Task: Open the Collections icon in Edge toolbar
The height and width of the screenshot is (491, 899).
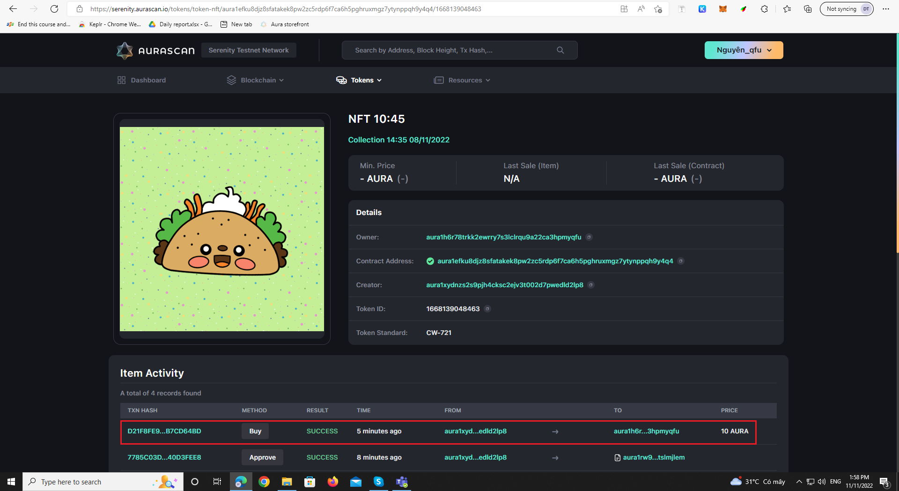Action: tap(807, 8)
